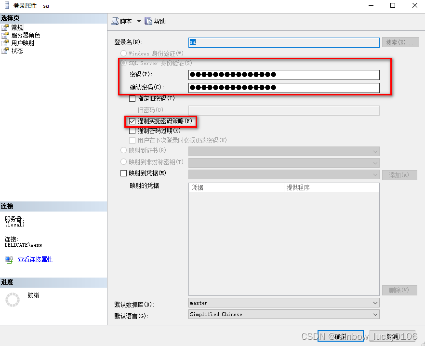Click the 登录名 input field
The image size is (425, 346).
(x=284, y=42)
